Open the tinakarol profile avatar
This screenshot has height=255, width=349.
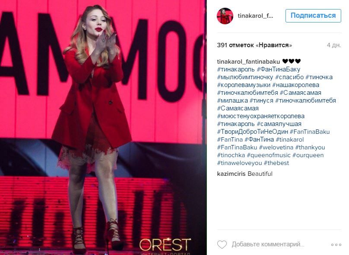(225, 16)
